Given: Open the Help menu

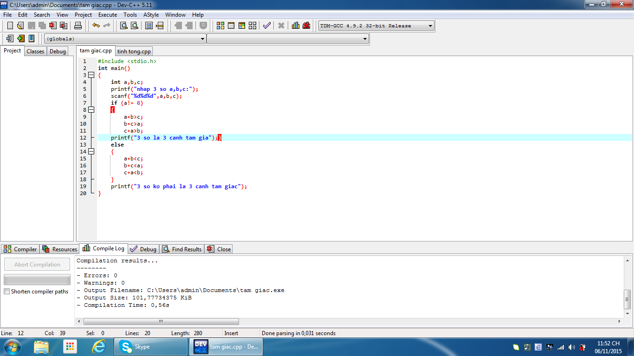Looking at the screenshot, I should [x=198, y=15].
